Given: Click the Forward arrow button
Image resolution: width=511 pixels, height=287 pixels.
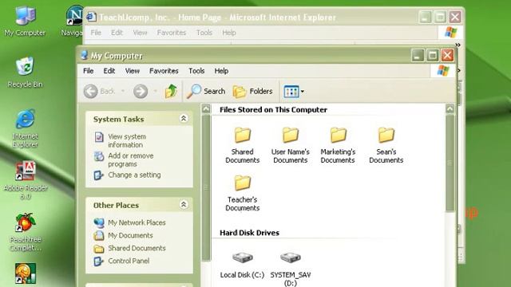Looking at the screenshot, I should point(141,92).
